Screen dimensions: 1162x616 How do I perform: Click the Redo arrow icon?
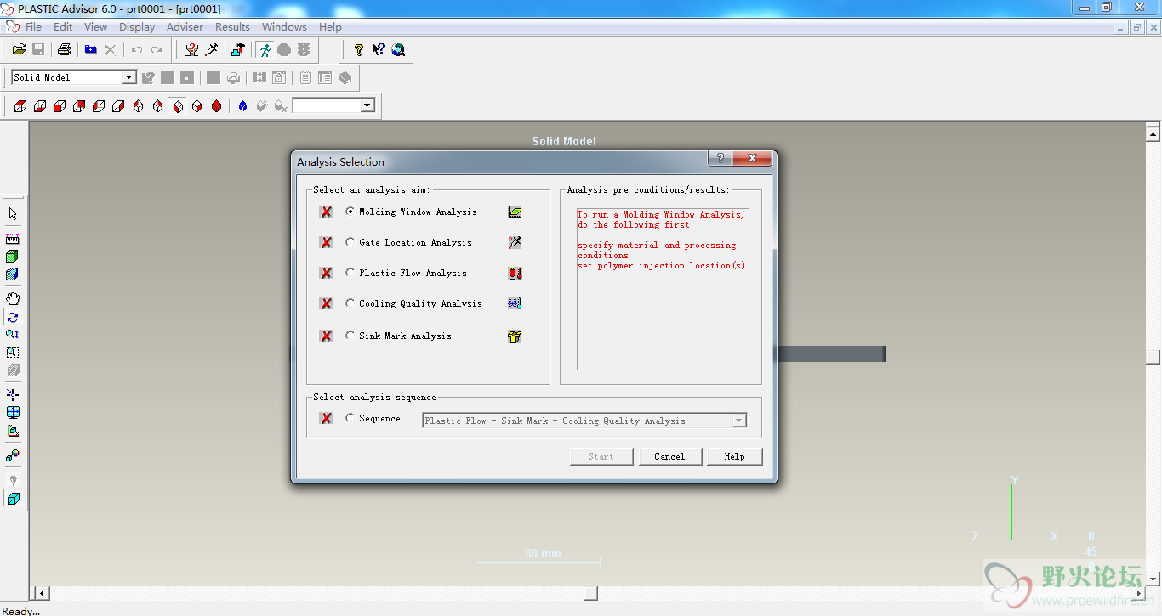[157, 50]
